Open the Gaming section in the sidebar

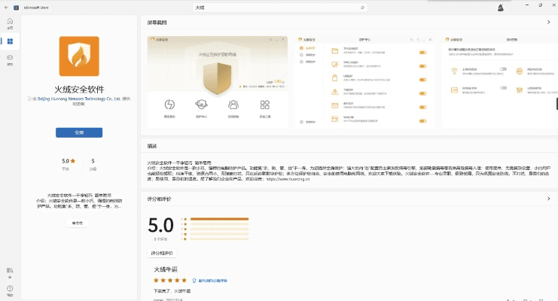pyautogui.click(x=10, y=59)
